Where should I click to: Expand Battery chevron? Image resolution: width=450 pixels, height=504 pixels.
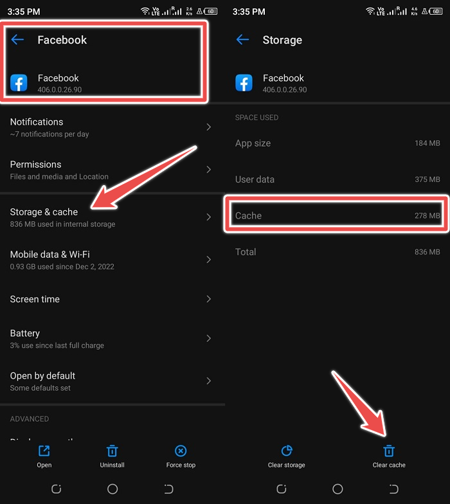pyautogui.click(x=208, y=338)
